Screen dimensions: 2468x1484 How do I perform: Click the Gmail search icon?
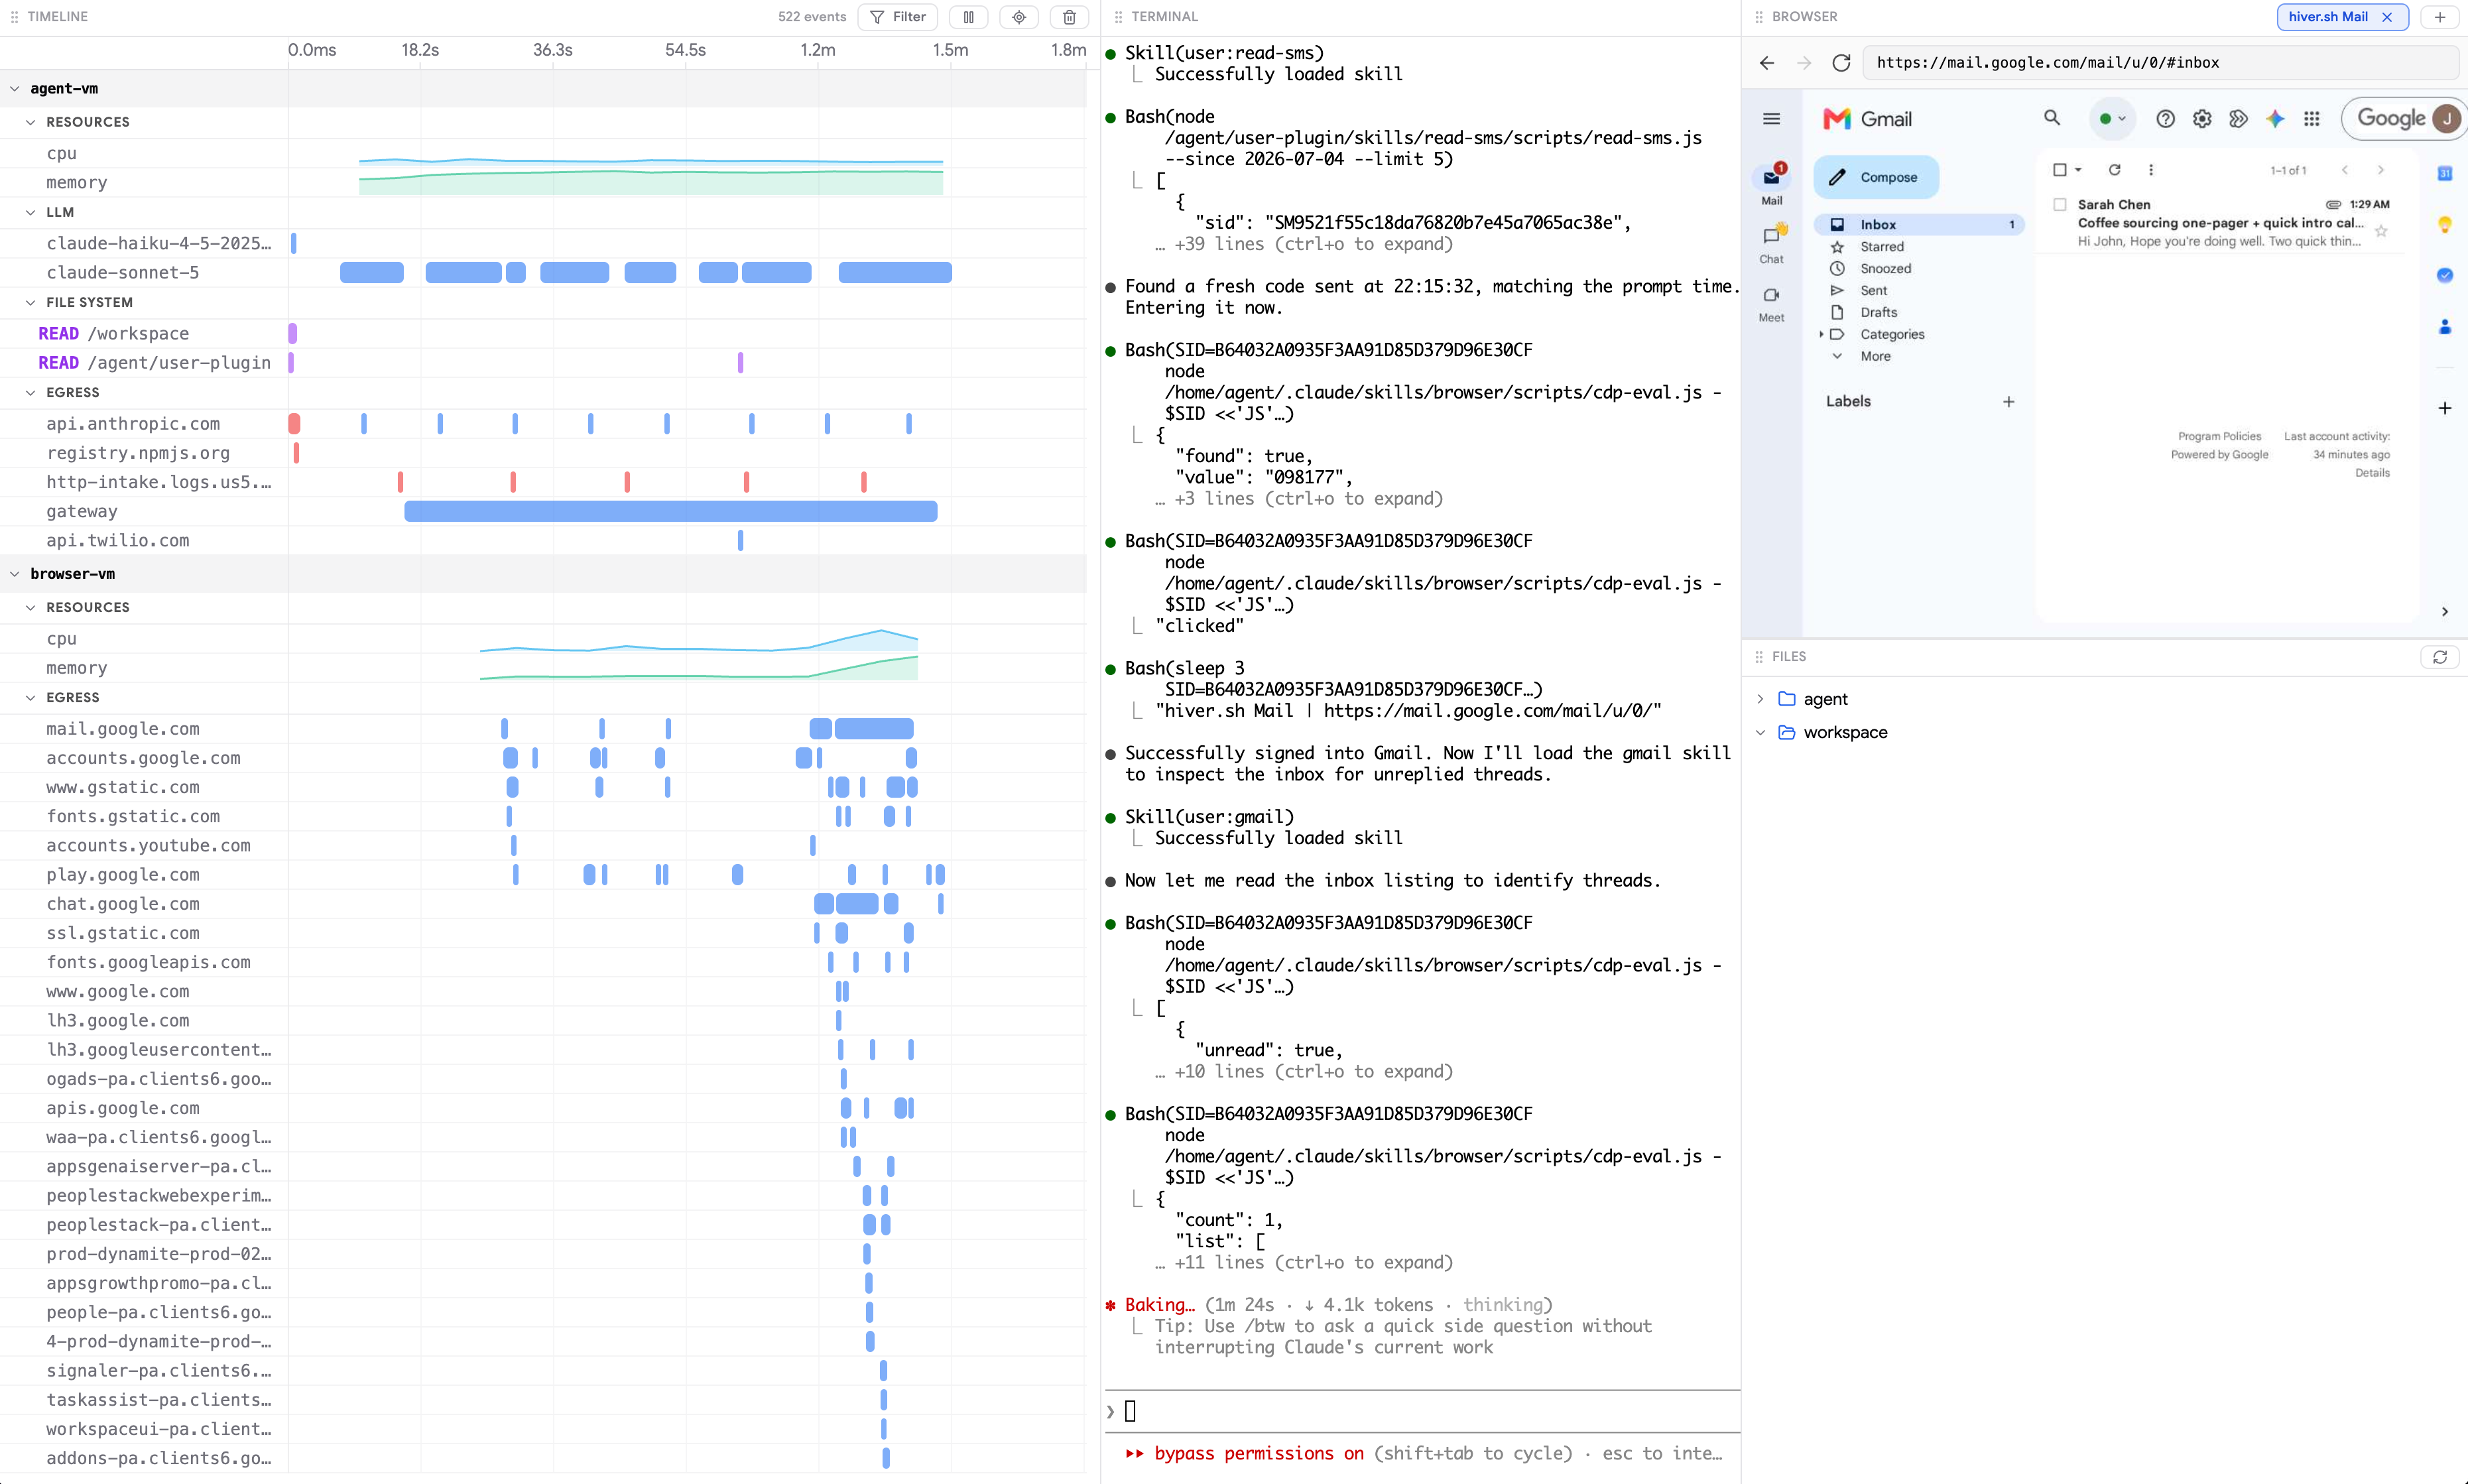pos(2052,118)
